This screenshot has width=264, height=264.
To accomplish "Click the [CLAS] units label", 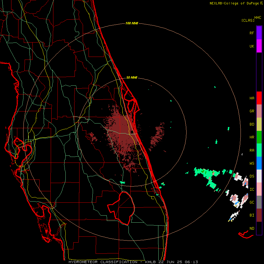I will [248, 20].
